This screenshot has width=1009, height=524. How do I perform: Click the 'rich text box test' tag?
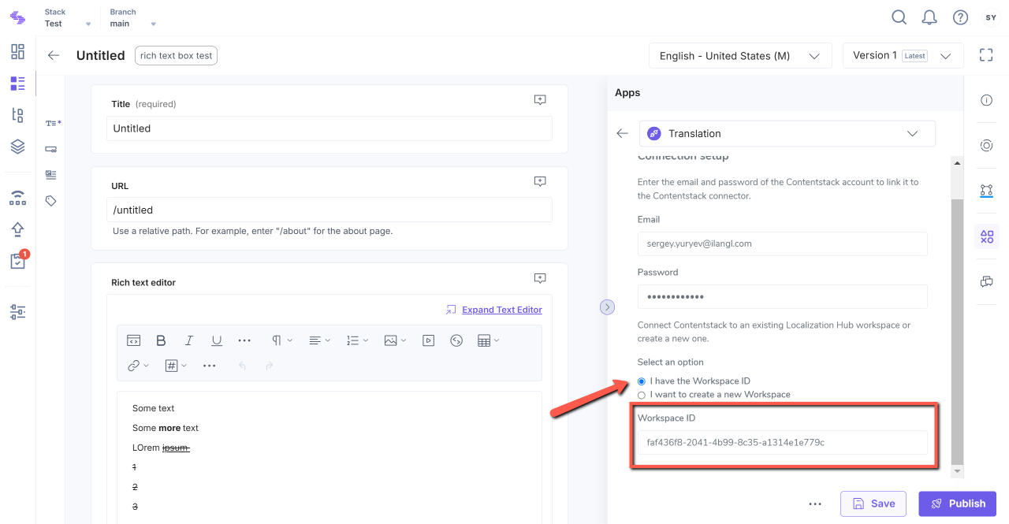177,56
